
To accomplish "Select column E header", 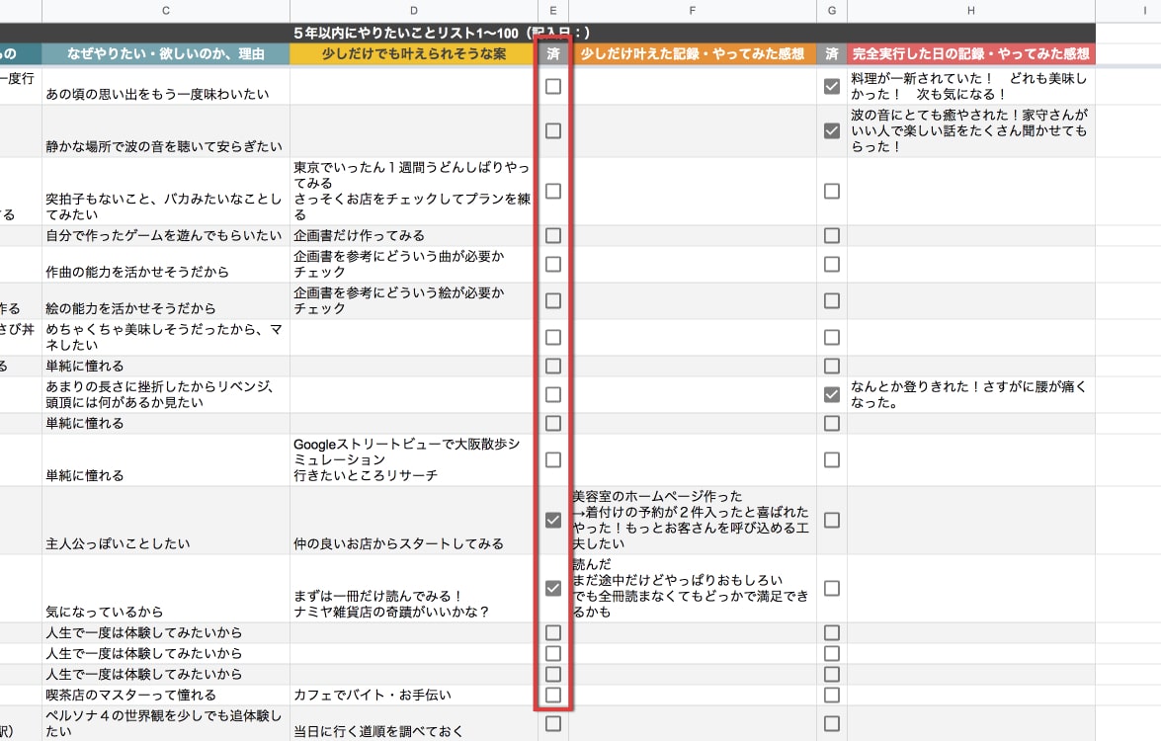I will [553, 10].
